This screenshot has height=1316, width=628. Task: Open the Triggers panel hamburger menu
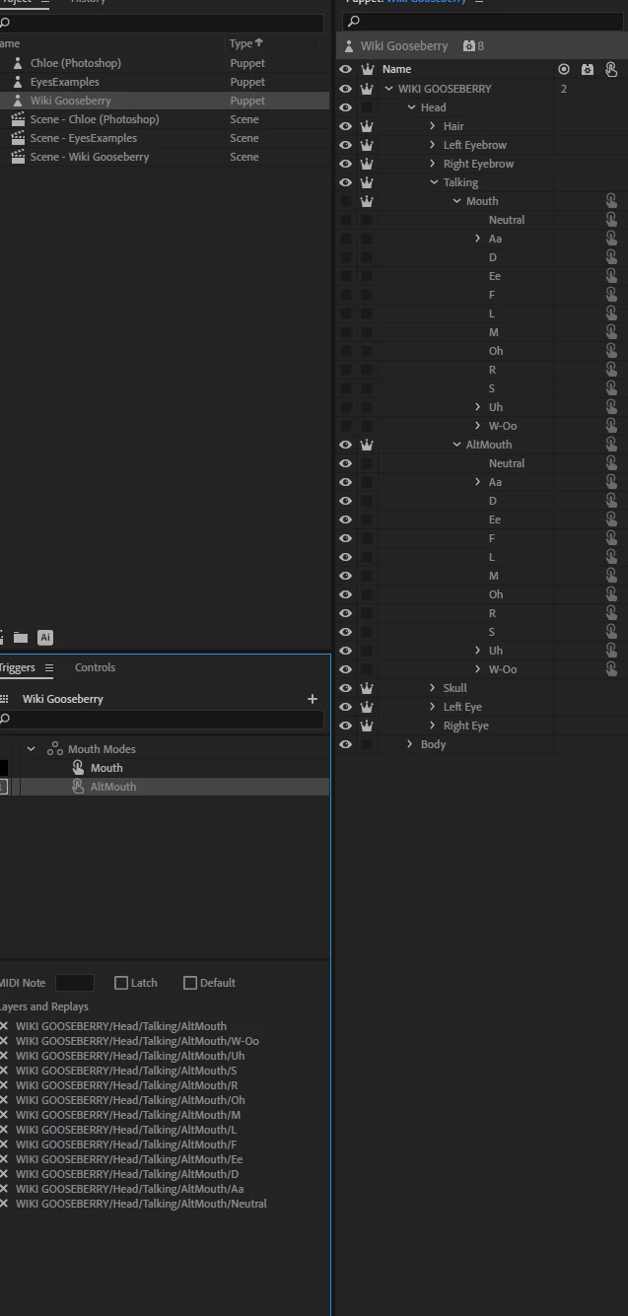point(49,667)
